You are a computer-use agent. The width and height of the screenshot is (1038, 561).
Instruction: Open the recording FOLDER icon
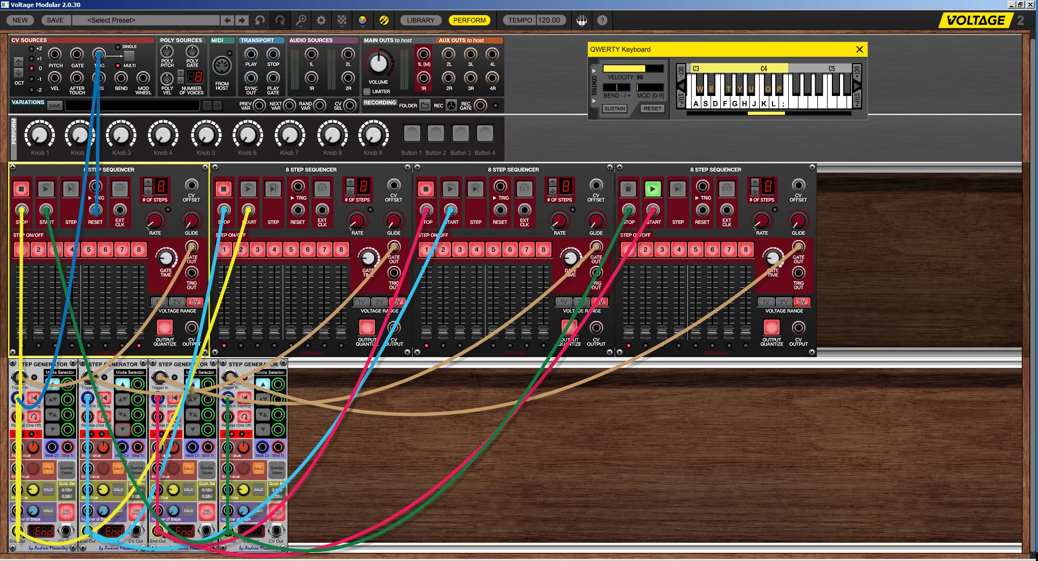pyautogui.click(x=425, y=105)
